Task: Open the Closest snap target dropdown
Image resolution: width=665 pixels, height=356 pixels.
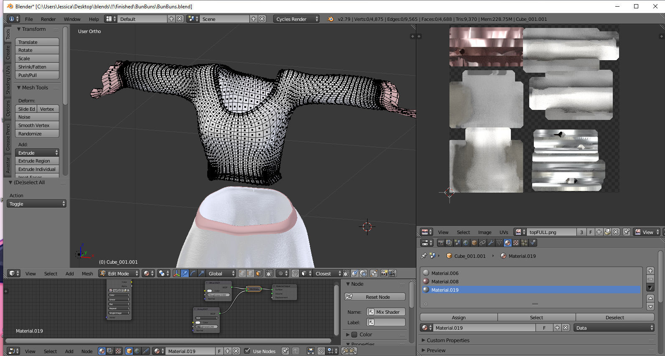Action: [x=327, y=273]
